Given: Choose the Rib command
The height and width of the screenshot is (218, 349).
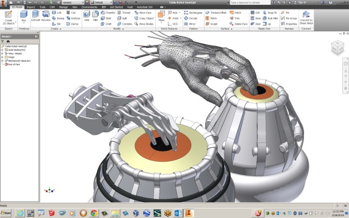Looking at the screenshot, I should pyautogui.click(x=56, y=24).
